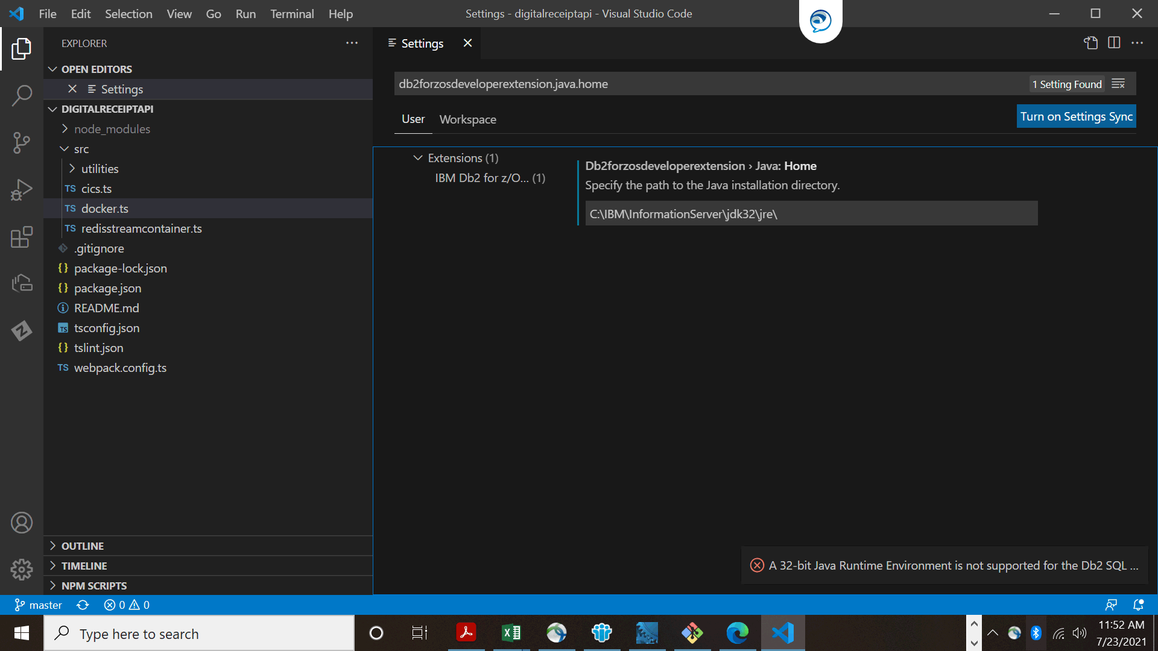
Task: Synchronize changes in status bar
Action: (83, 605)
